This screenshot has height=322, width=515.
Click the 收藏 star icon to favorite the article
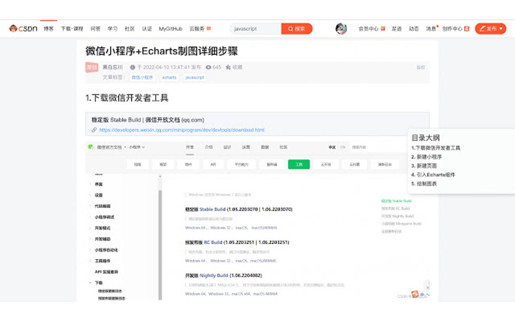tap(229, 67)
